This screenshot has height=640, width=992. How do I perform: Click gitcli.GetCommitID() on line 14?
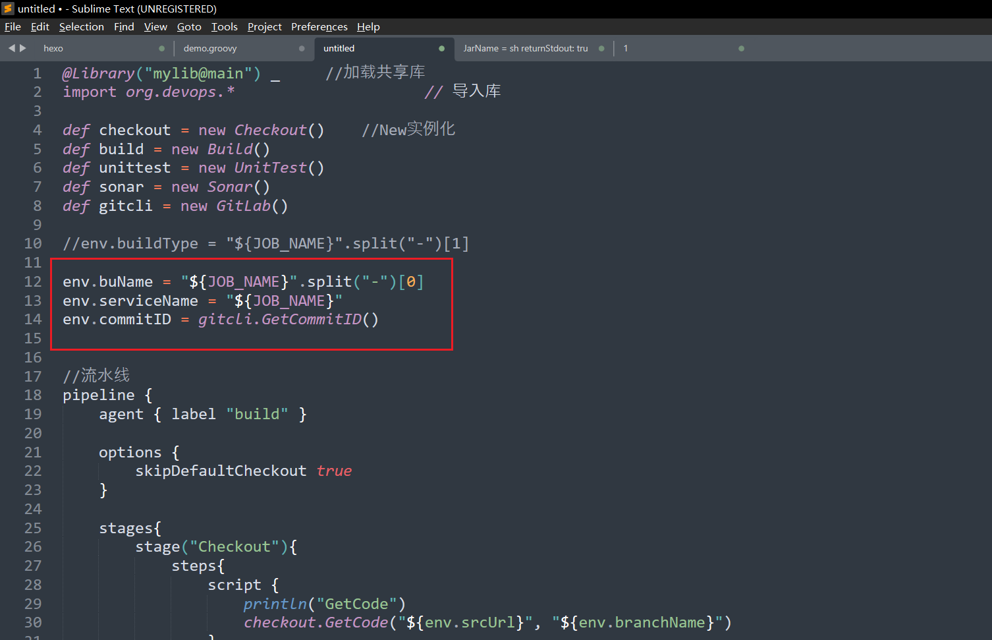(x=289, y=320)
